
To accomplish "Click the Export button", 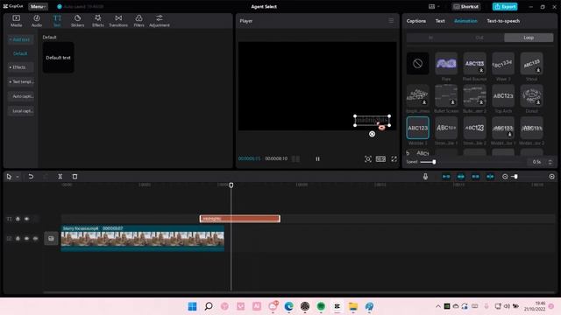I will [505, 6].
